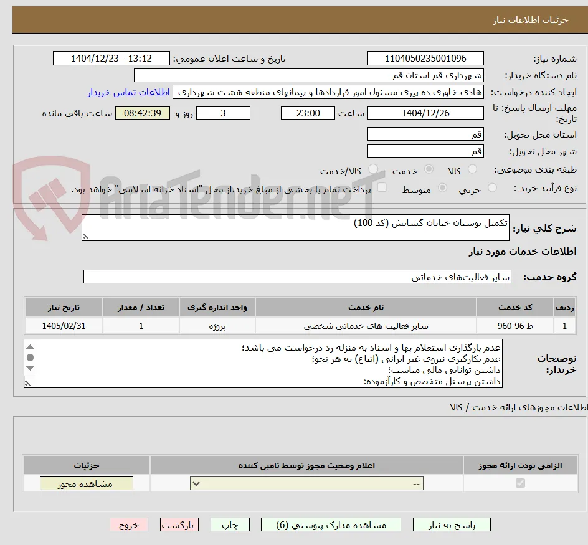Click service code cell ط-96-960

pyautogui.click(x=515, y=326)
